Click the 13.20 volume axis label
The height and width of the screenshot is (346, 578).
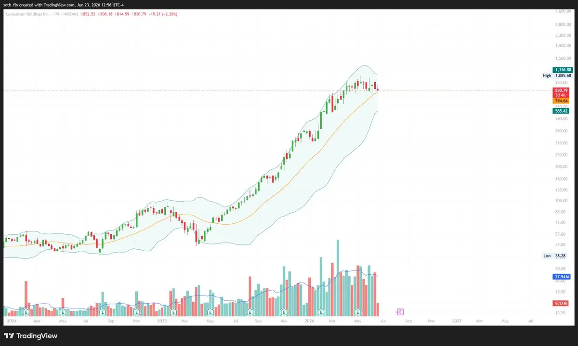[x=560, y=312]
